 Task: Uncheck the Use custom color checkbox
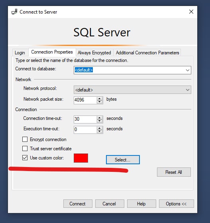[25, 158]
